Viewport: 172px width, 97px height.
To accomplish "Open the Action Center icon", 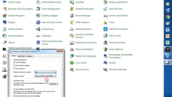I will 5,2.
